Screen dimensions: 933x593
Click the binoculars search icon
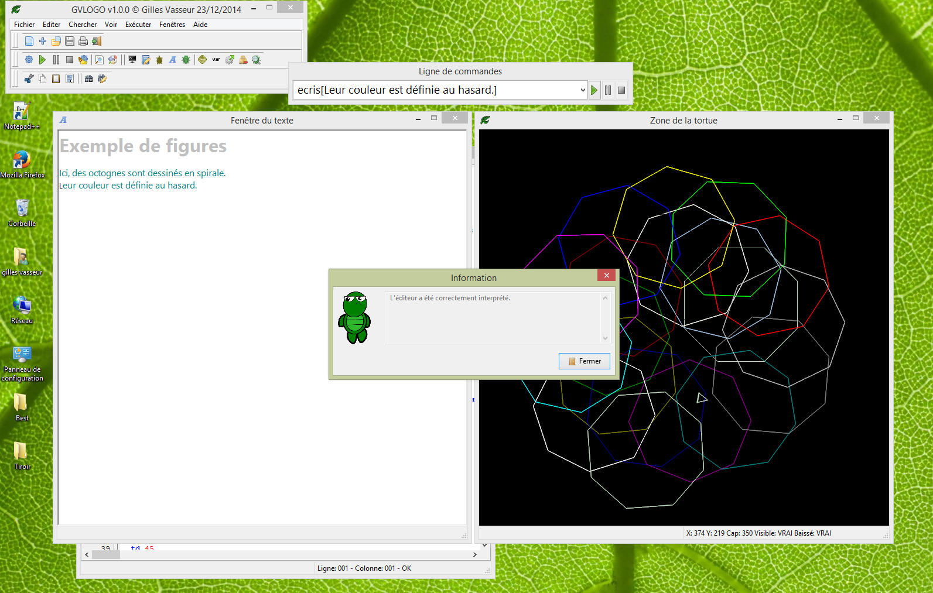coord(88,78)
